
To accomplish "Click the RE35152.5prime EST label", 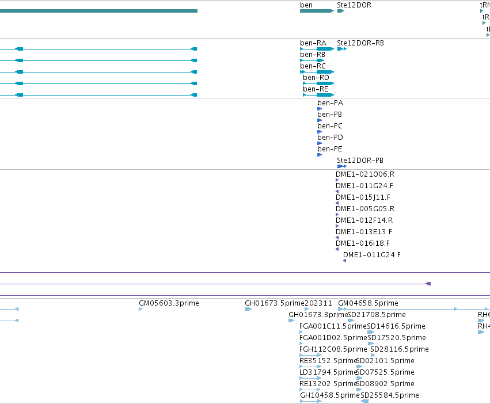I will click(328, 361).
